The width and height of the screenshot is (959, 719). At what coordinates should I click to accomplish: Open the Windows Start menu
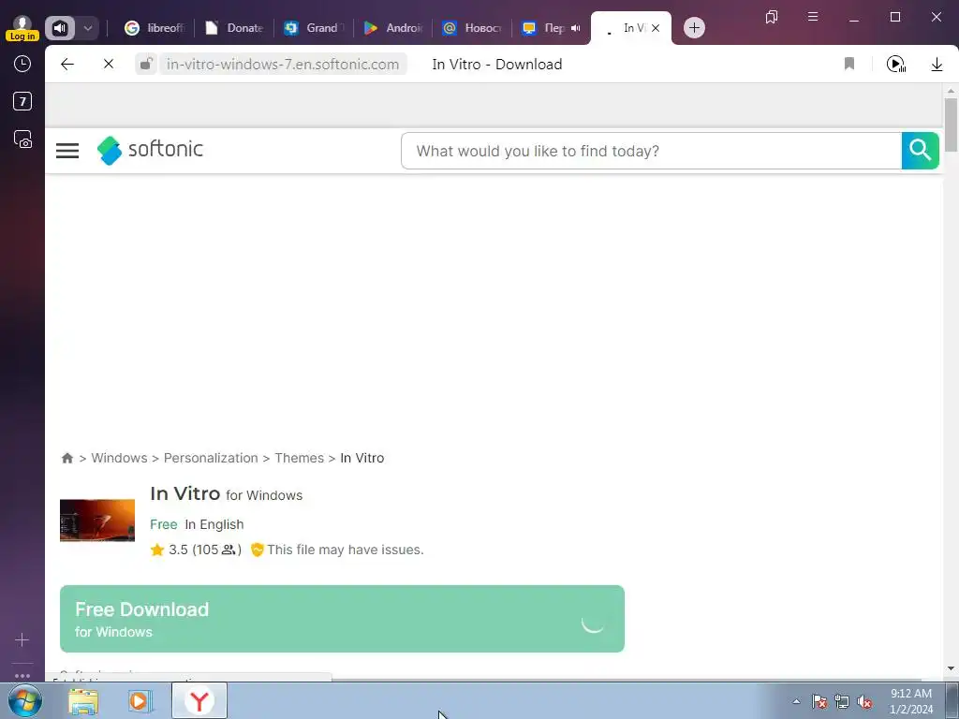pyautogui.click(x=25, y=700)
